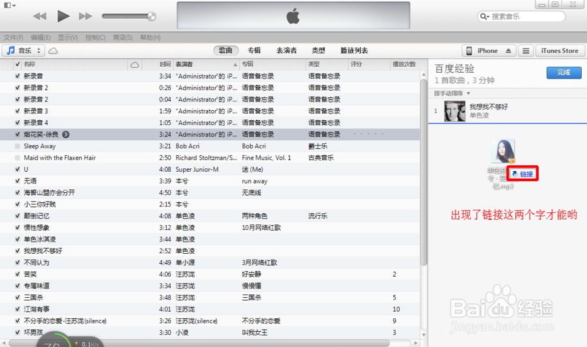Image resolution: width=587 pixels, height=347 pixels.
Task: Open the 显示(V) menu
Action: coord(68,38)
